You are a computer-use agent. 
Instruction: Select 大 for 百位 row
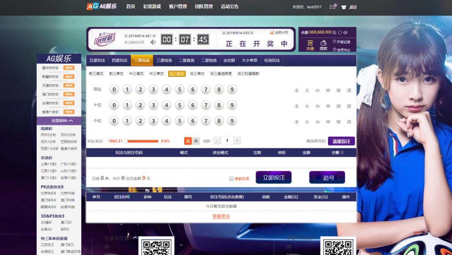pos(307,90)
